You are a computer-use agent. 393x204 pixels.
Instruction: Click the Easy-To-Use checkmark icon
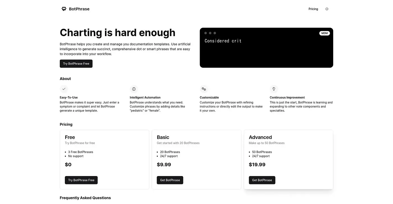point(64,89)
